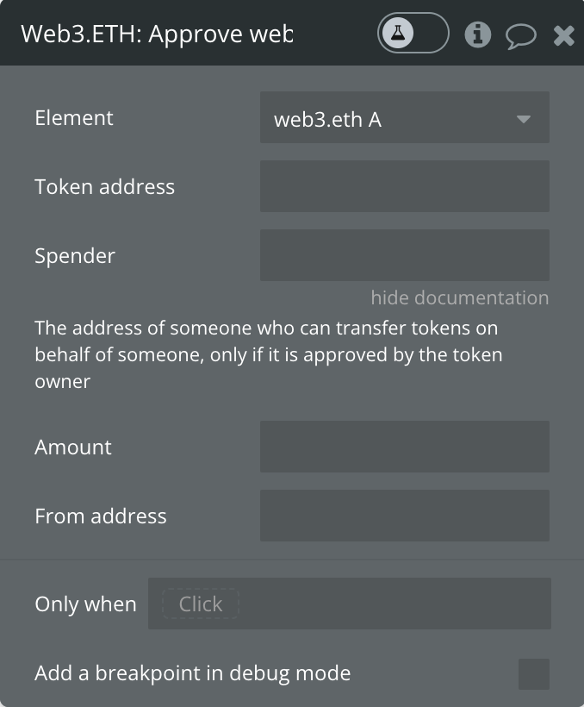Click into the Spender field
The image size is (584, 707).
[404, 255]
